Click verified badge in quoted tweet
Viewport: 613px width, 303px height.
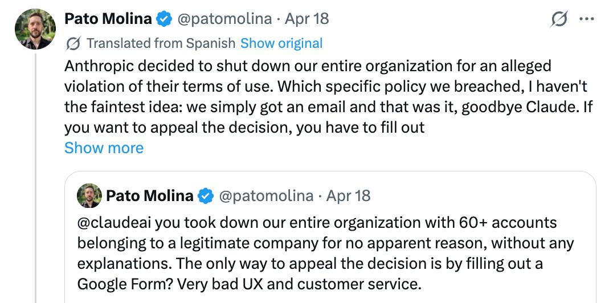(206, 196)
